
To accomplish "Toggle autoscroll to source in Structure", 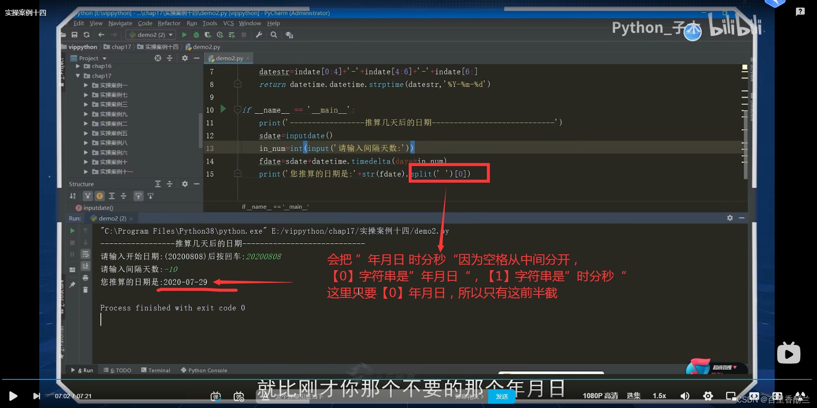I will click(x=138, y=196).
